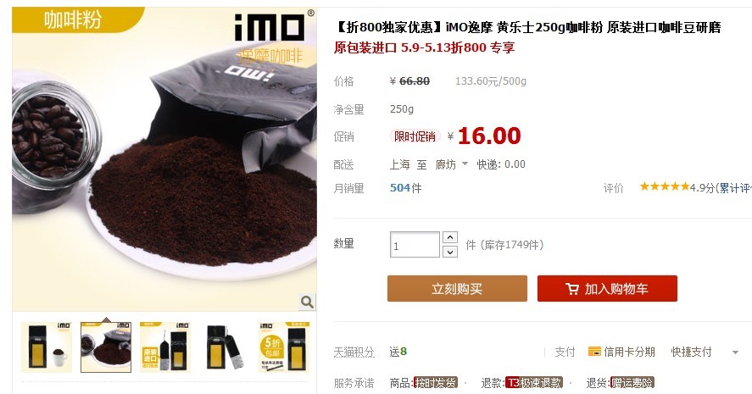Screen dimensions: 752x394
Task: Click the 信用卡分期 payment link
Action: tap(629, 352)
